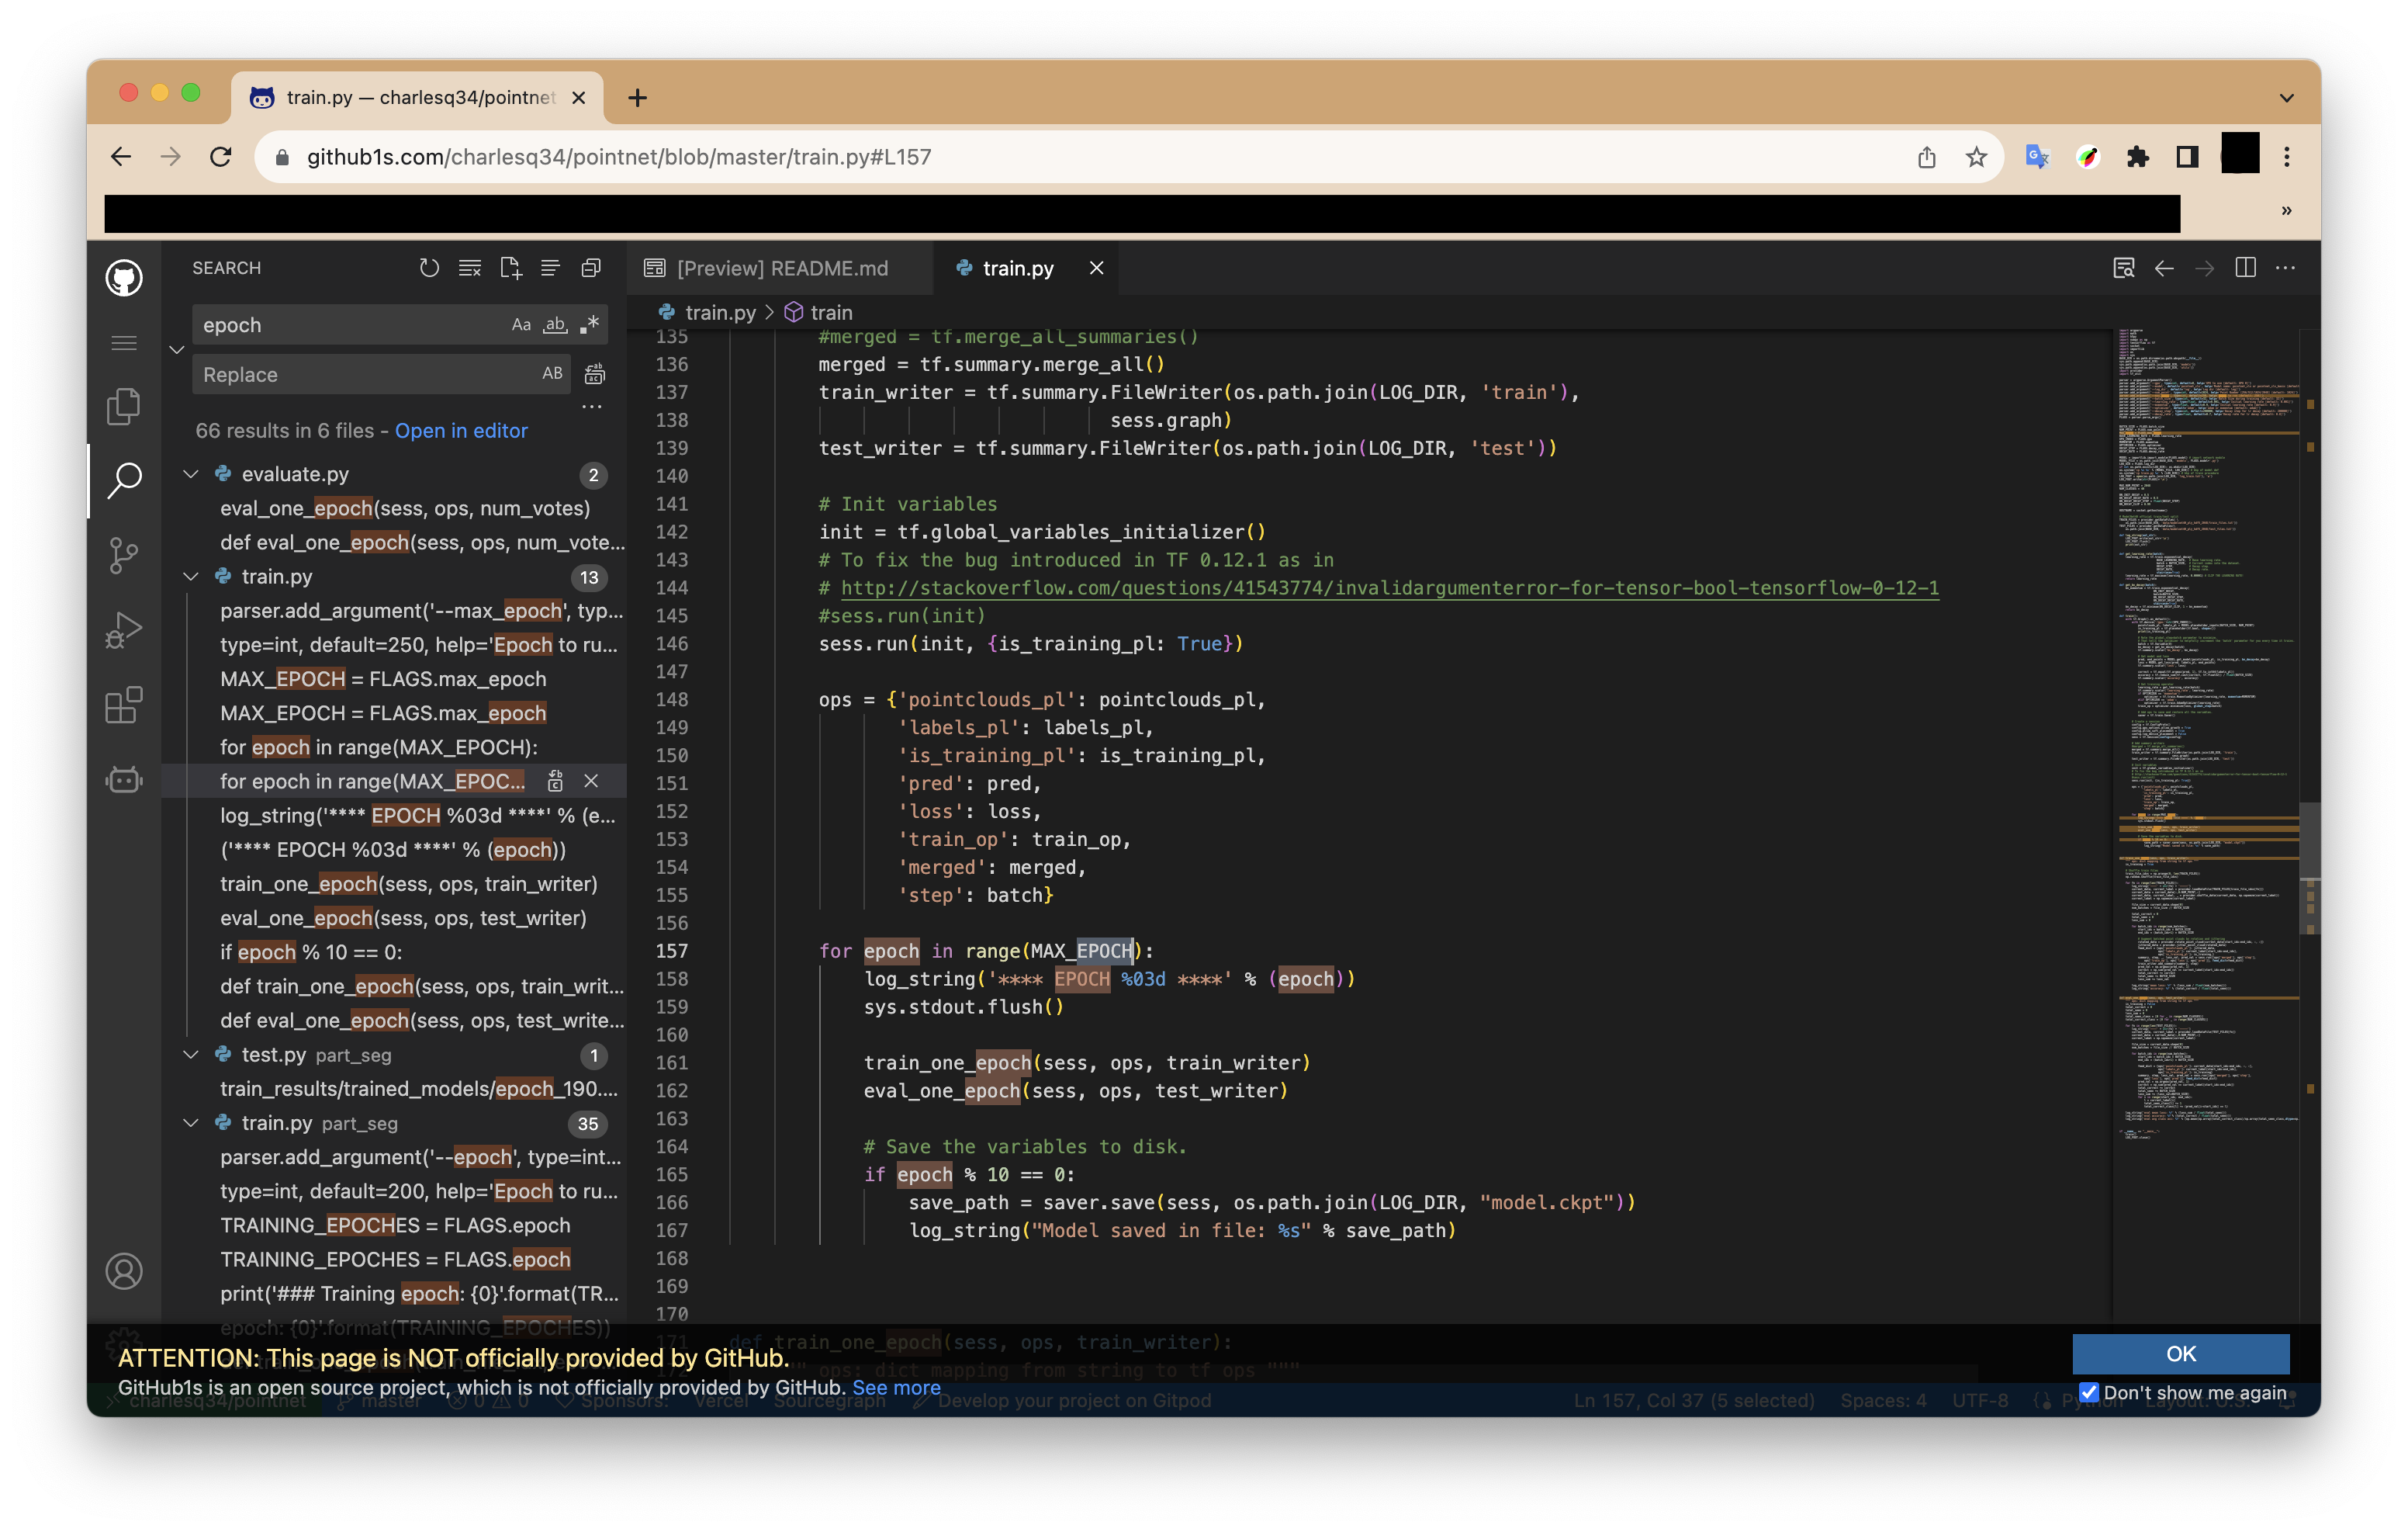The height and width of the screenshot is (1532, 2408).
Task: Open Extensions view in activity bar
Action: (x=124, y=705)
